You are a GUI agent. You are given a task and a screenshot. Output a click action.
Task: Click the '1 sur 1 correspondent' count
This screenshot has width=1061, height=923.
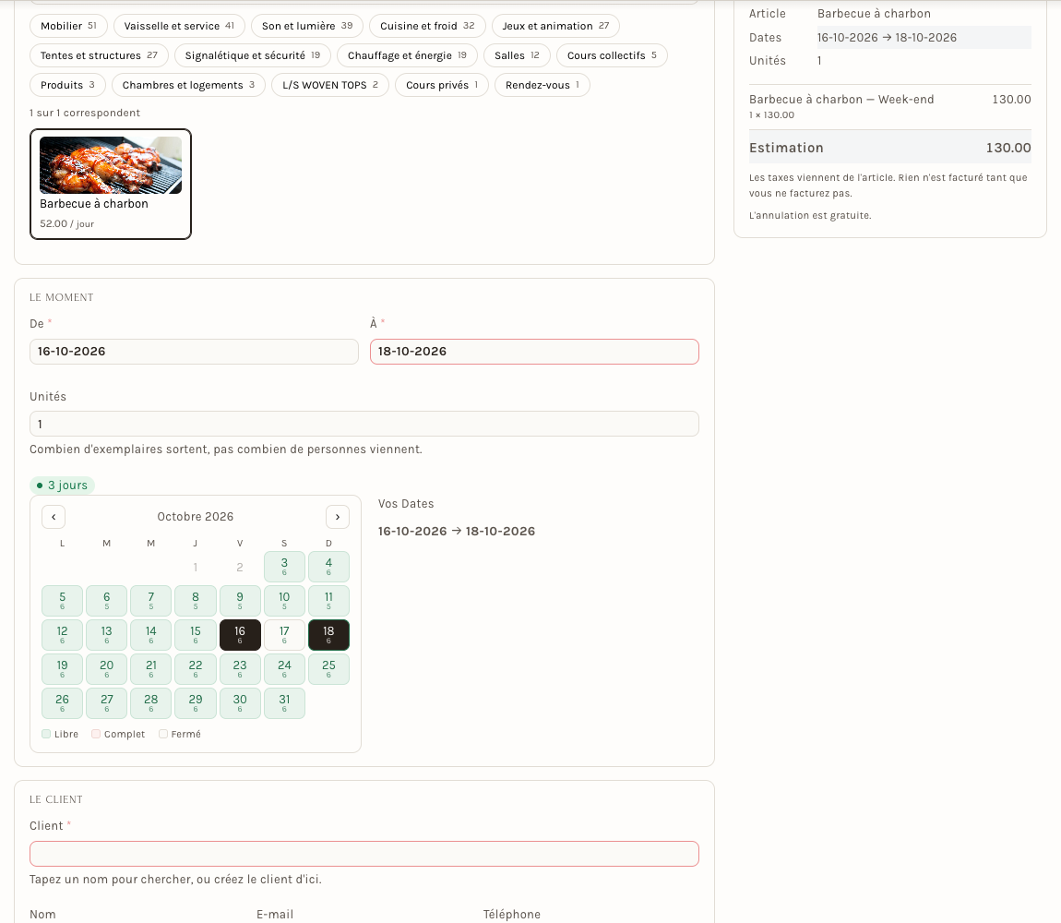pos(85,114)
